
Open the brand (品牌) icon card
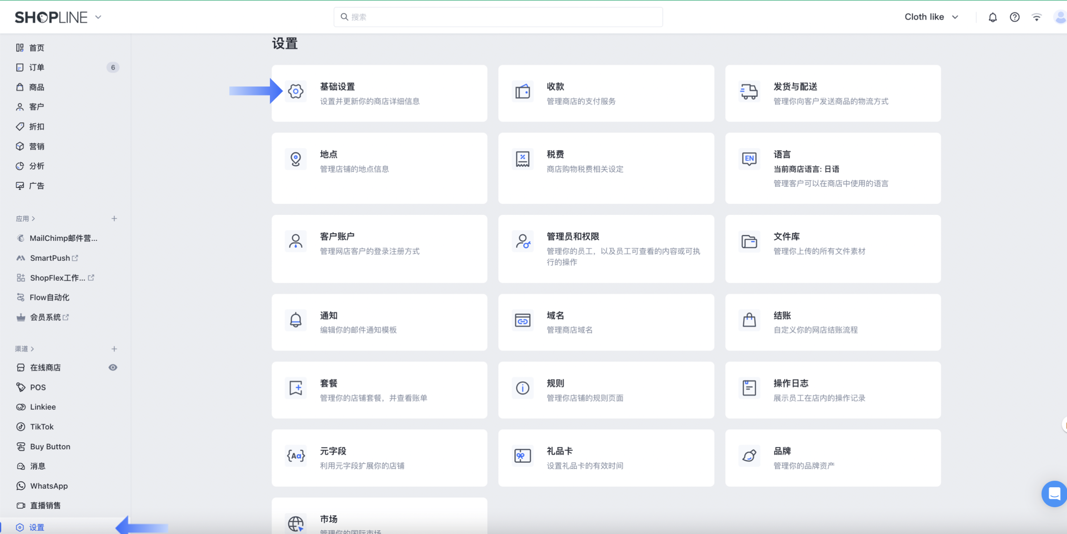pos(749,455)
